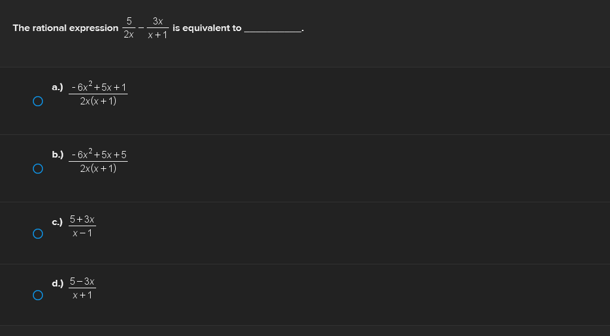Image resolution: width=610 pixels, height=336 pixels.
Task: Choose radio button for answer c
Action: click(38, 234)
